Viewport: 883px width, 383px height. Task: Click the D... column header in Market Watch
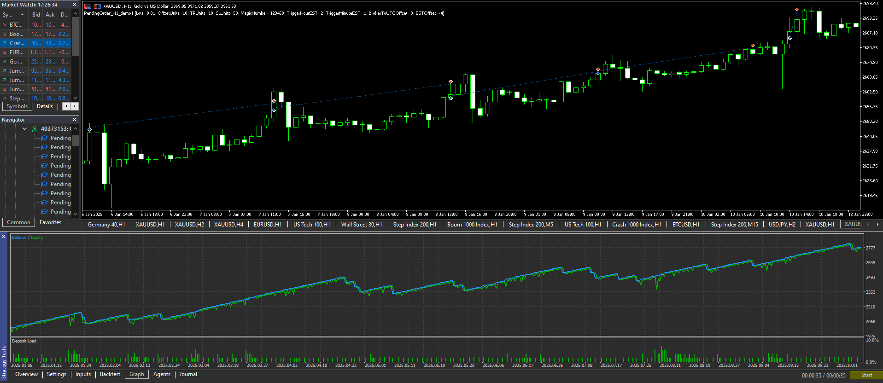pos(65,15)
